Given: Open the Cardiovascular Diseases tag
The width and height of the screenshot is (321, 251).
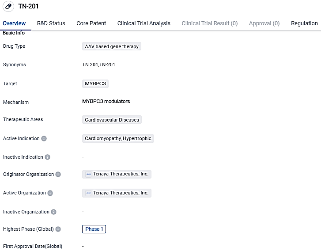Looking at the screenshot, I should click(112, 120).
